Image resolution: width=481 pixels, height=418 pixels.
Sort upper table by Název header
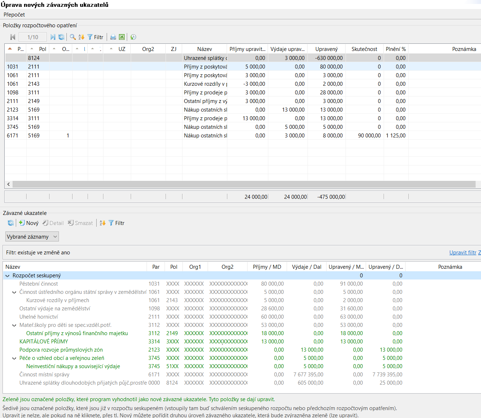204,49
